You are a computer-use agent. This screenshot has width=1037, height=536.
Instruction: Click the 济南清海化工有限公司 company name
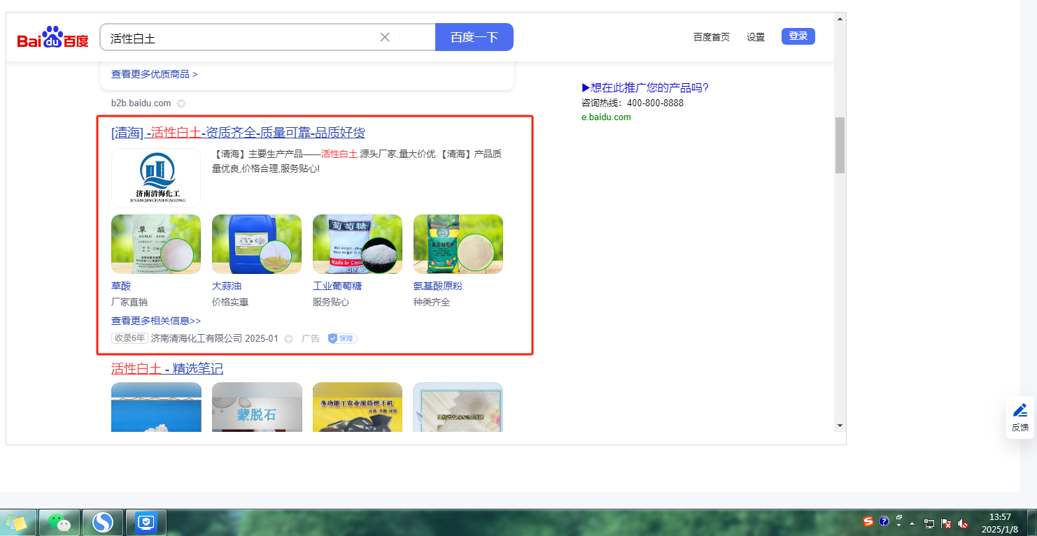(x=196, y=338)
